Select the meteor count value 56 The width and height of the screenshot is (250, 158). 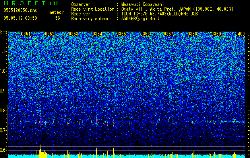[x=58, y=18]
